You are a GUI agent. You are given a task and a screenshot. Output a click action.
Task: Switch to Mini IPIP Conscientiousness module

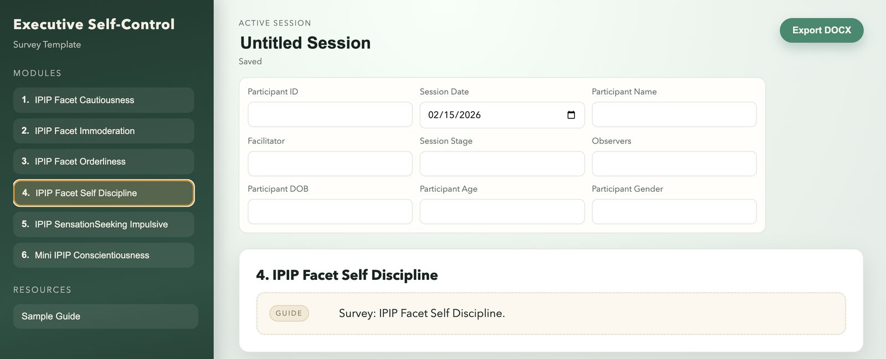(104, 255)
